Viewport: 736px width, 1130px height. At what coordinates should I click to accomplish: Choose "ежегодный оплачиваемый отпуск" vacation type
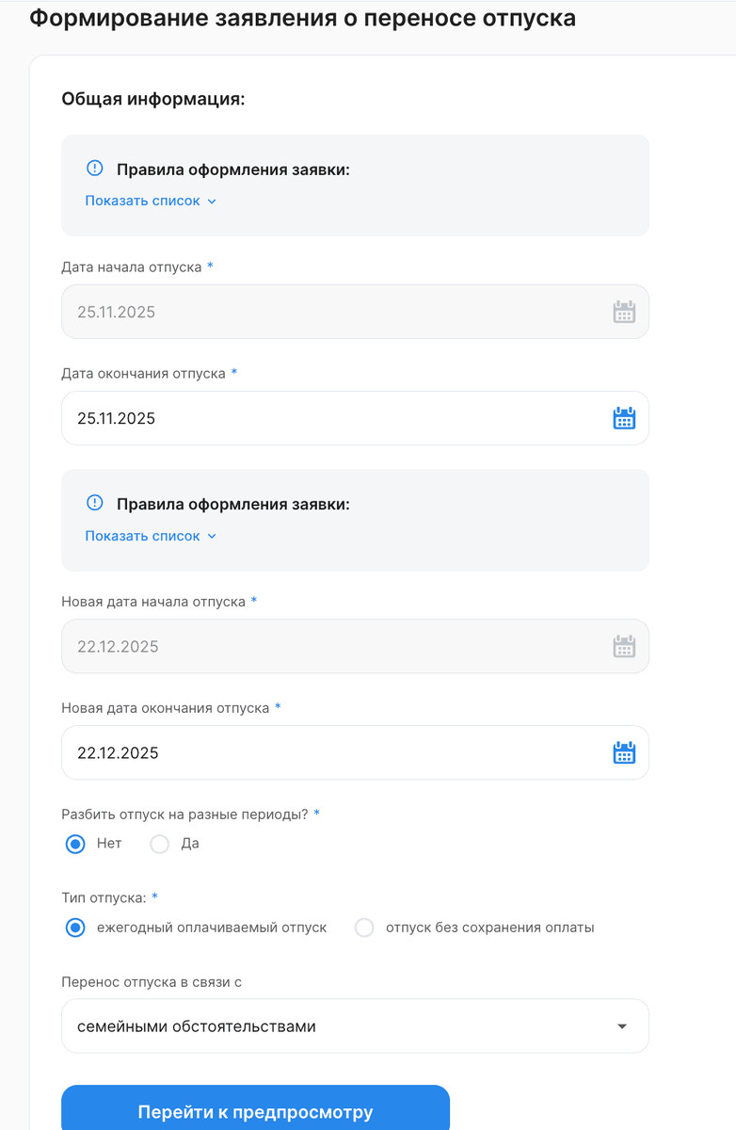[x=75, y=928]
